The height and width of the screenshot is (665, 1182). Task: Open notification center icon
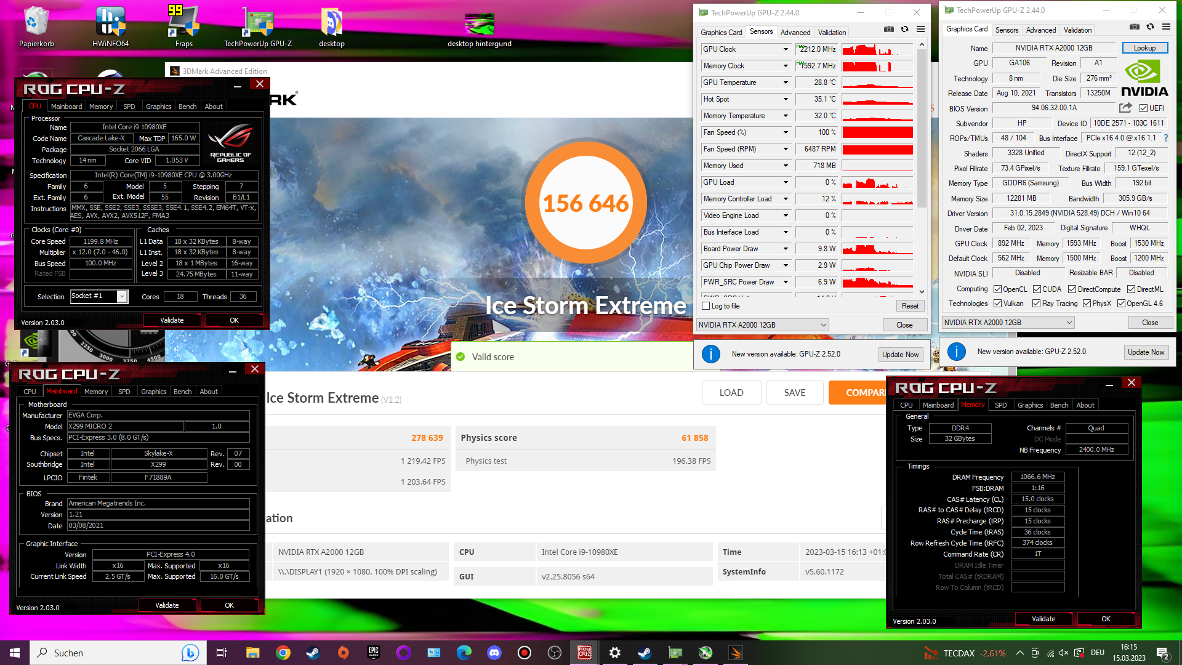click(x=1163, y=653)
